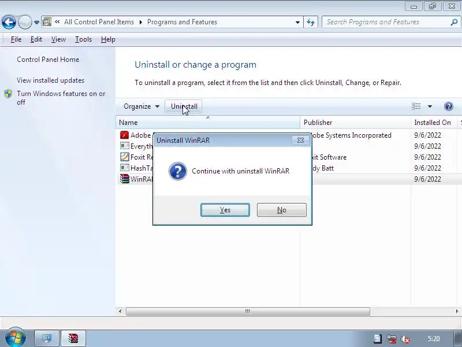
Task: Select Programs and Features breadcrumb
Action: coord(182,22)
